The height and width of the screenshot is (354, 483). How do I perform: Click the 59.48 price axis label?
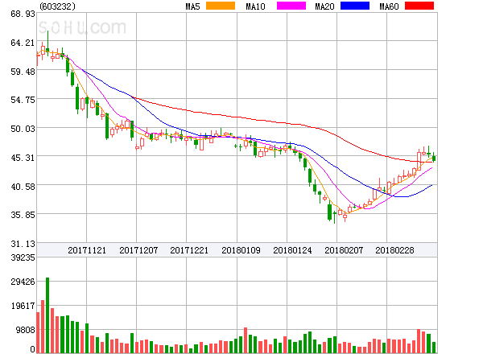23,72
